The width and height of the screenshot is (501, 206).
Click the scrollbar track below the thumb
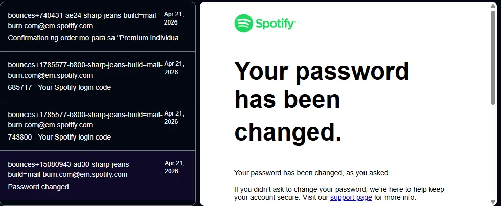click(x=493, y=152)
